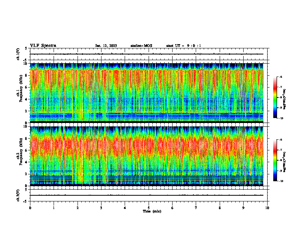Click the "8" minute tick on time axis
This screenshot has width=301, height=233.
pyautogui.click(x=220, y=208)
